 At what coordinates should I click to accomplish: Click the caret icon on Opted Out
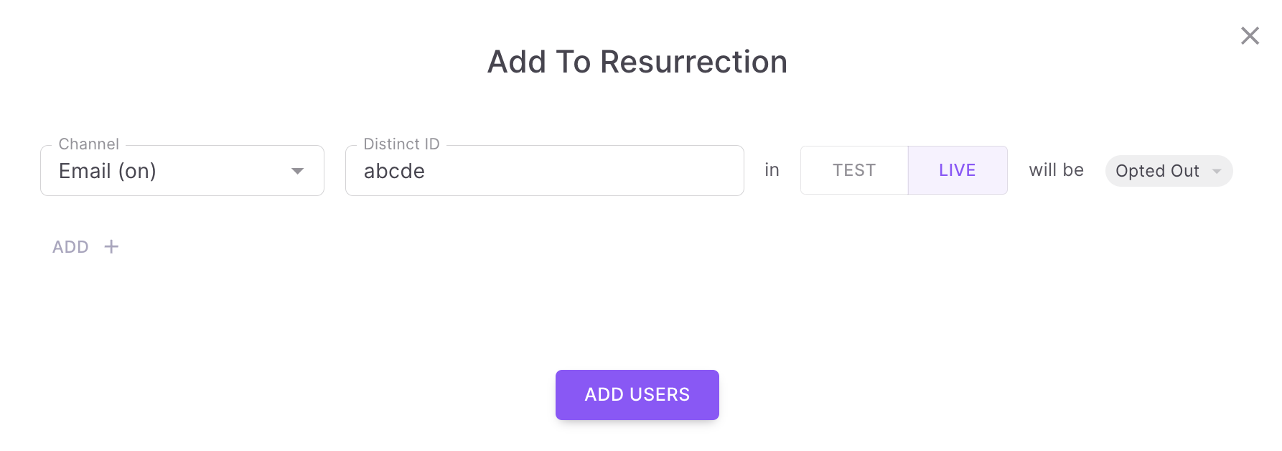coord(1217,171)
